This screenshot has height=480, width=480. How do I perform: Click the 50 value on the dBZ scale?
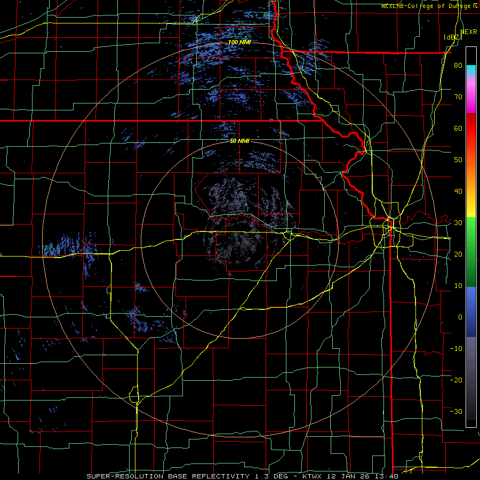pos(458,160)
